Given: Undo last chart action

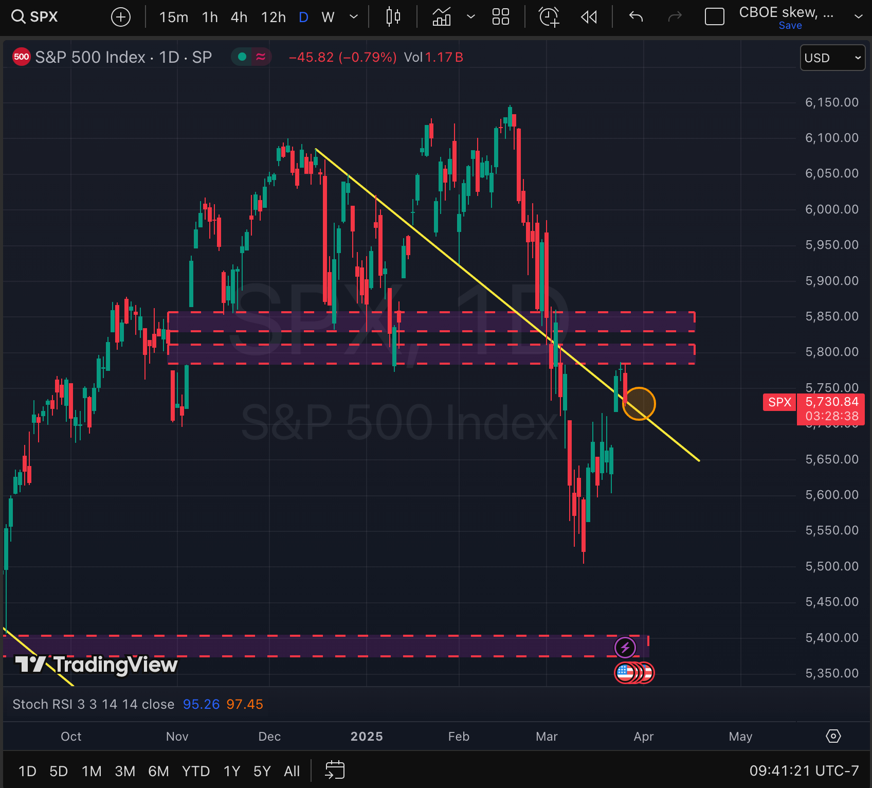Looking at the screenshot, I should coord(636,17).
